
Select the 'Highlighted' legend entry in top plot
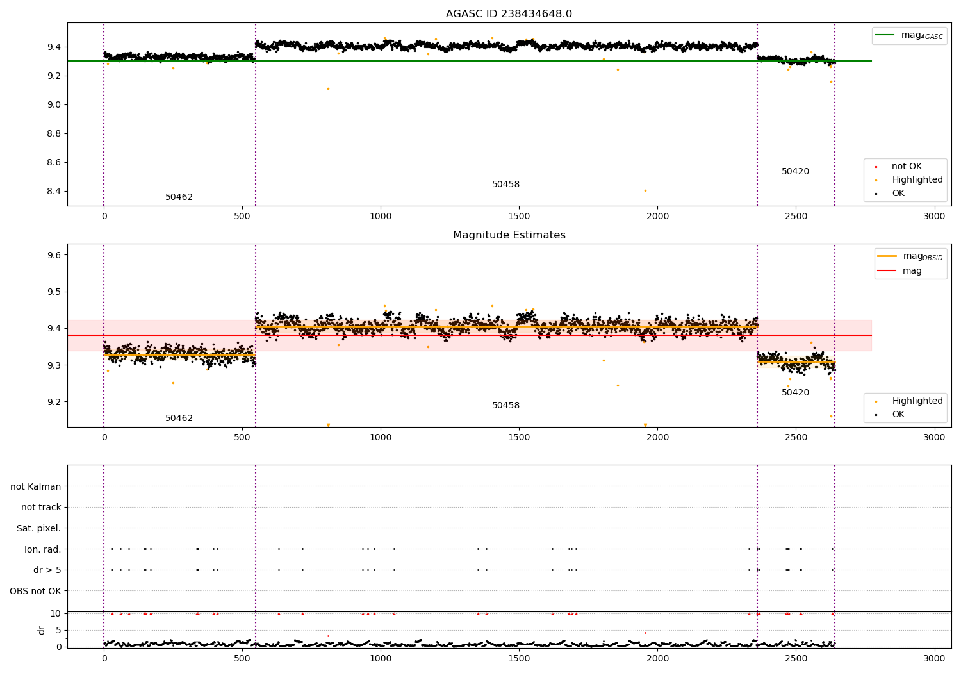917,180
